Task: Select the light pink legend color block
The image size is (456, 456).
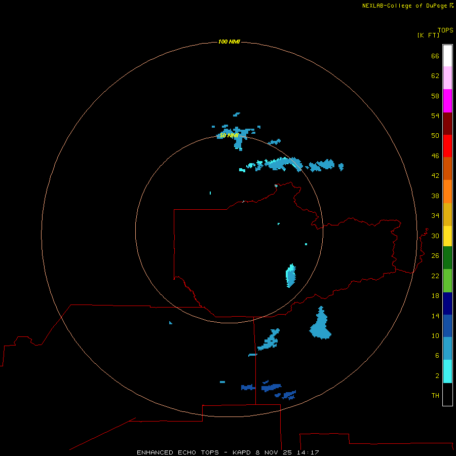Action: (447, 78)
